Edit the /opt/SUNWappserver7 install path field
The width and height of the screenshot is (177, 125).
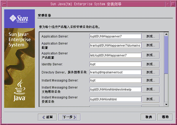pos(115,36)
